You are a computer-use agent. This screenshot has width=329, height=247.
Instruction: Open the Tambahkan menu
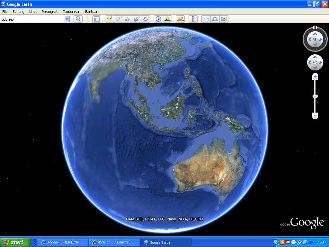click(x=71, y=11)
